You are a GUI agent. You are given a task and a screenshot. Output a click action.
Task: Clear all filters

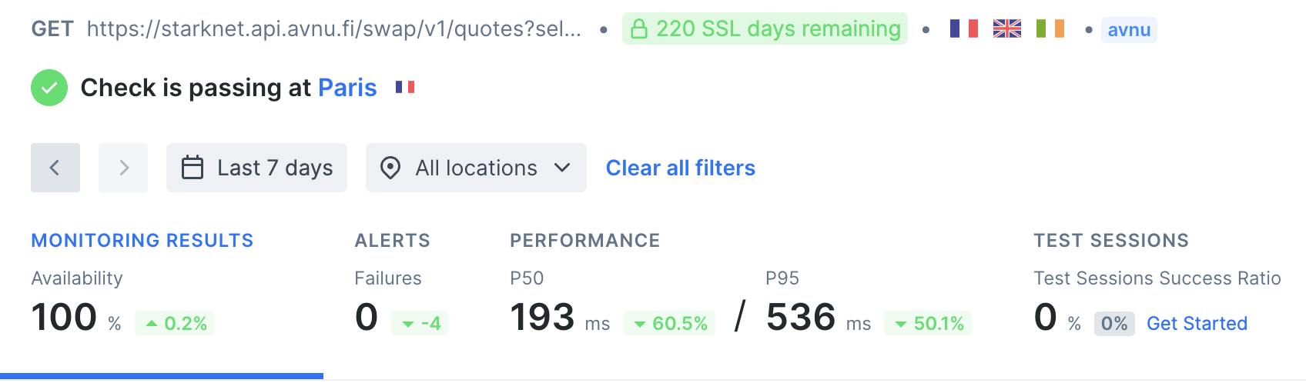[x=680, y=168]
